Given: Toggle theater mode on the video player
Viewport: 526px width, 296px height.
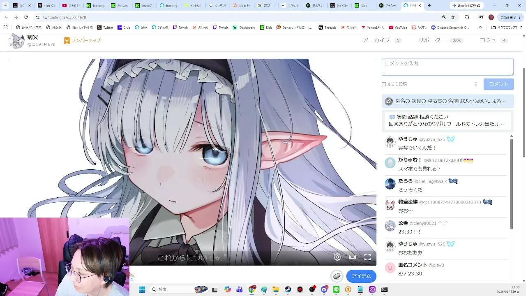Looking at the screenshot, I should click(353, 257).
